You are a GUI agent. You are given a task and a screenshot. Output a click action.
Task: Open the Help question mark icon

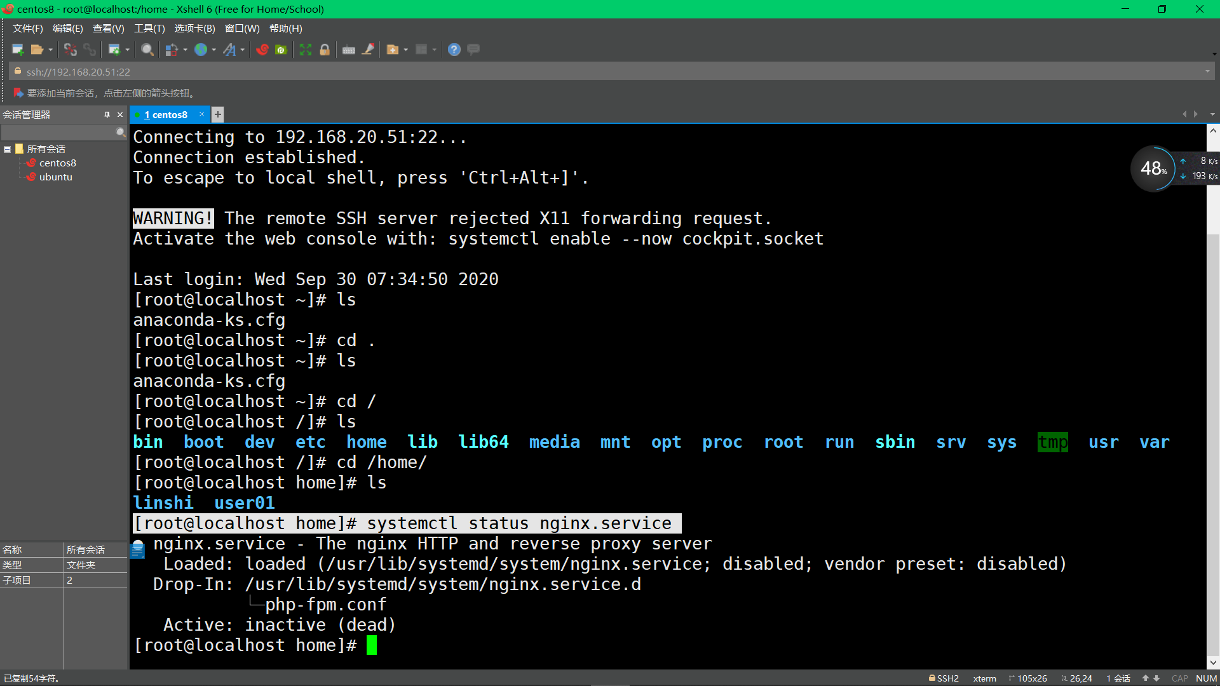click(454, 50)
